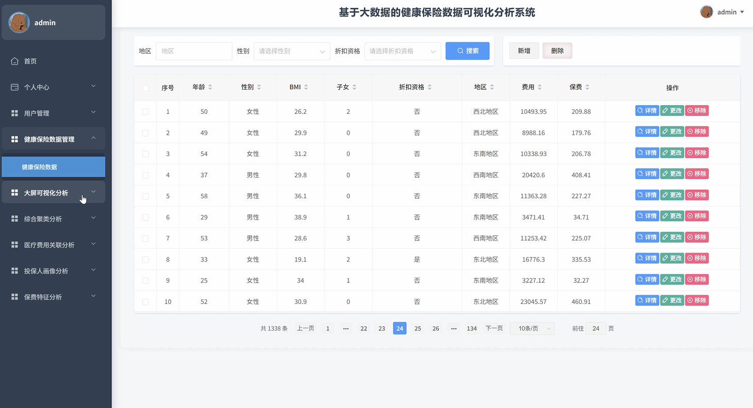Click the sort arrows on 费用 column
This screenshot has height=408, width=753.
coord(539,88)
